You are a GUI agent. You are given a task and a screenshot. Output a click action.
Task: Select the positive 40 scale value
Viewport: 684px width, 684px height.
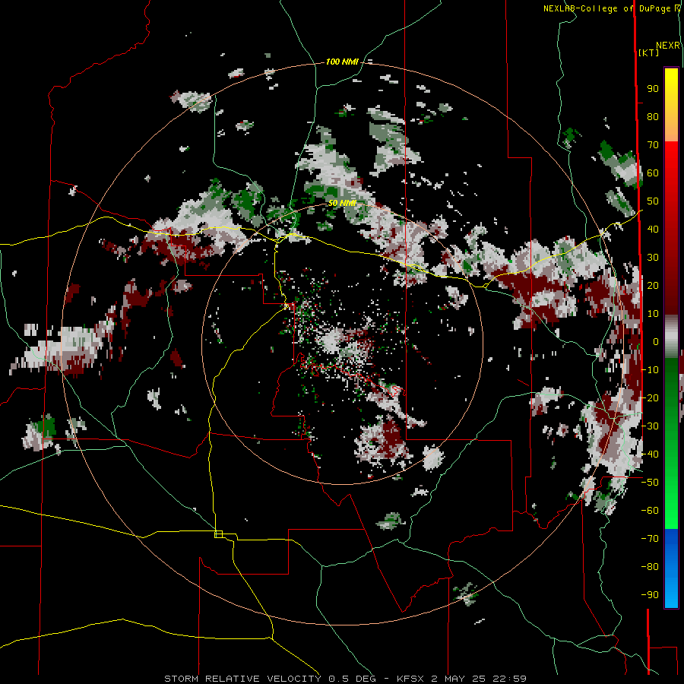point(653,229)
